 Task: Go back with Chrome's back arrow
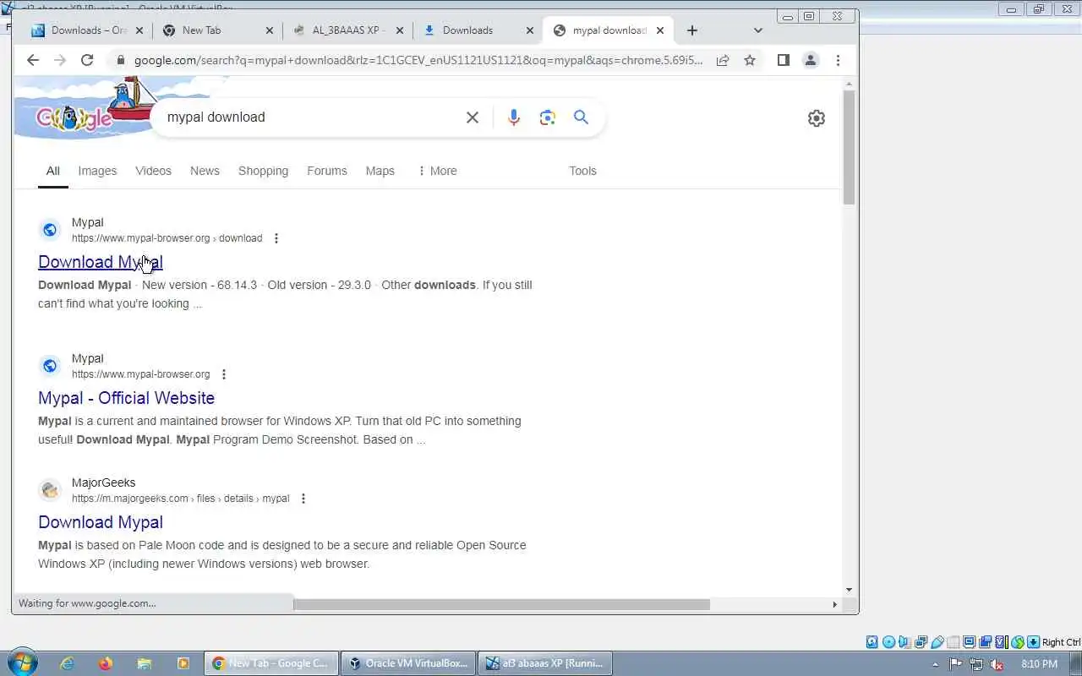pos(33,60)
